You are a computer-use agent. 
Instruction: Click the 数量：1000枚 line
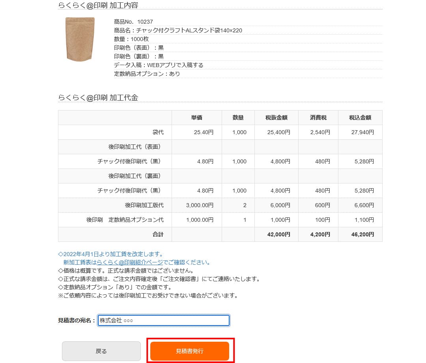click(x=131, y=39)
